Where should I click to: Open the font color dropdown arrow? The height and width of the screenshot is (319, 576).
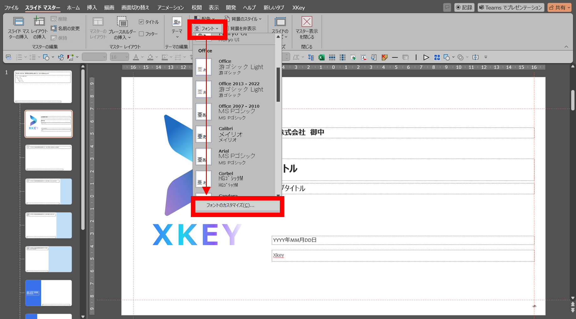pos(142,57)
